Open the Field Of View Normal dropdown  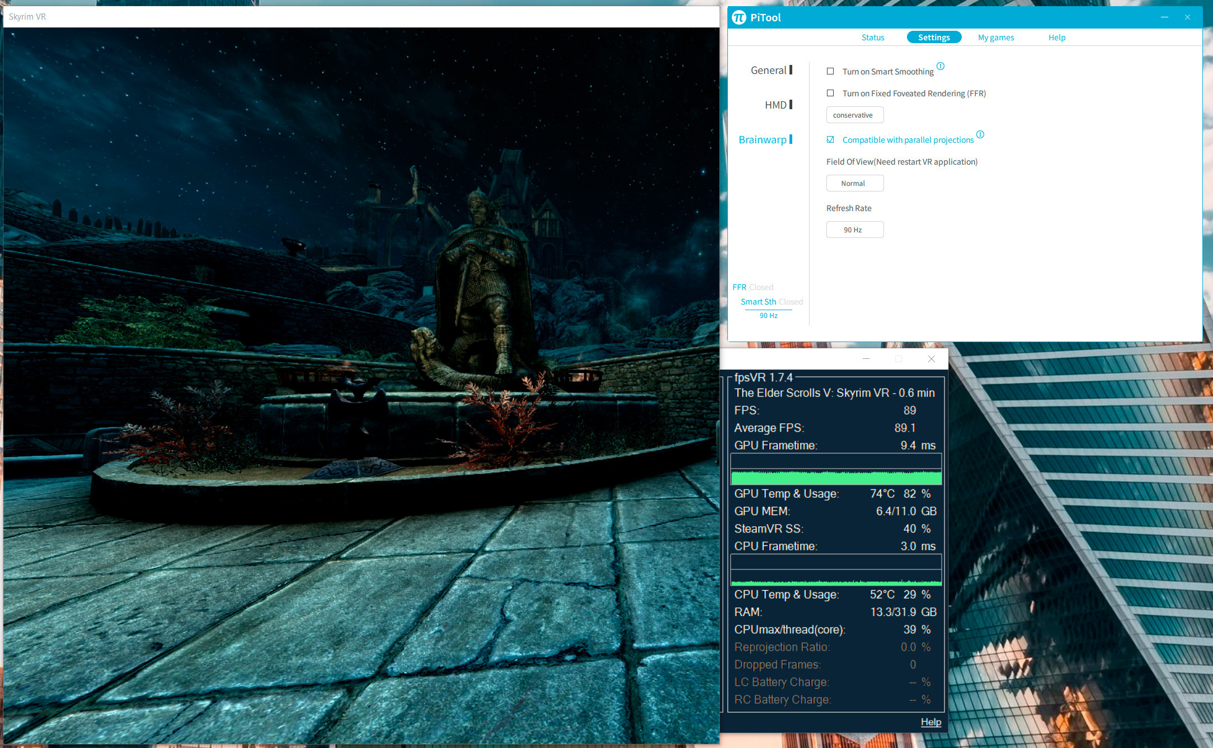855,183
